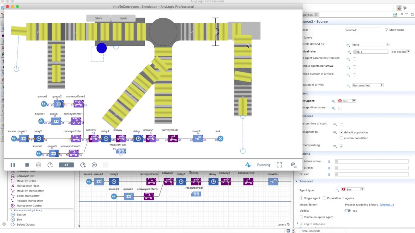The height and width of the screenshot is (233, 415).
Task: Stop the simulation with the square button
Action: point(27,165)
